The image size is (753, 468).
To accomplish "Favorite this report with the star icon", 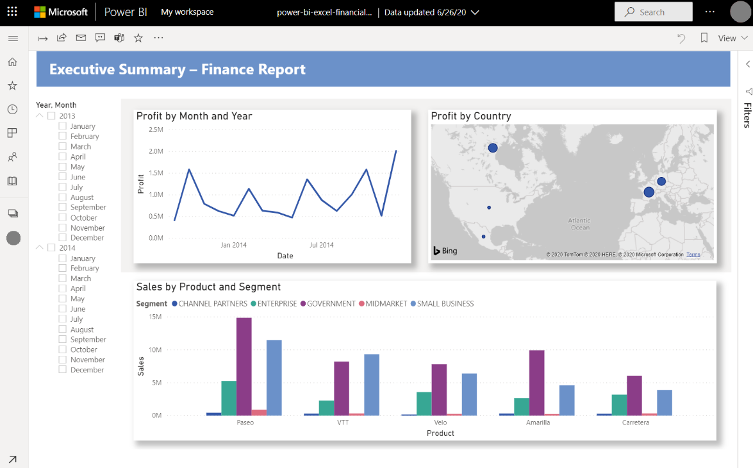I will point(138,38).
